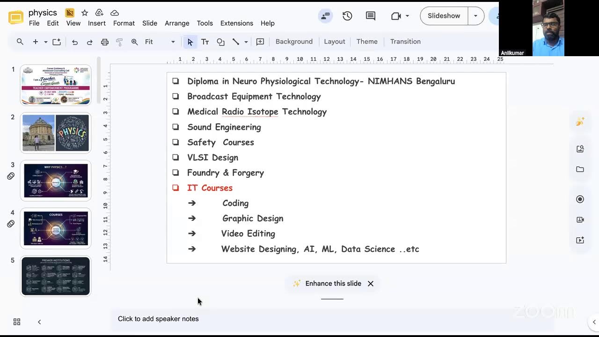The height and width of the screenshot is (337, 599).
Task: Click the filmstrip scrollbar
Action: click(x=99, y=81)
